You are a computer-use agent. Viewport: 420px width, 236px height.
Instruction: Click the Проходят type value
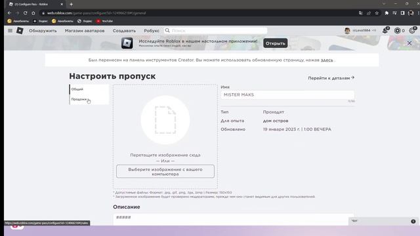click(x=273, y=112)
